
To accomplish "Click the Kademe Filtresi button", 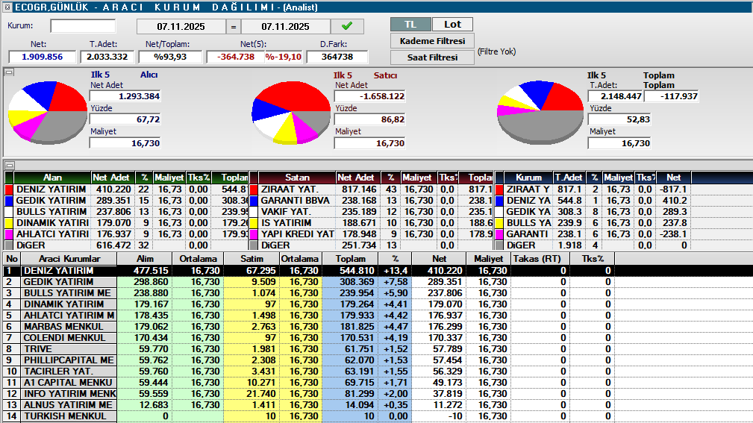I will click(x=432, y=40).
